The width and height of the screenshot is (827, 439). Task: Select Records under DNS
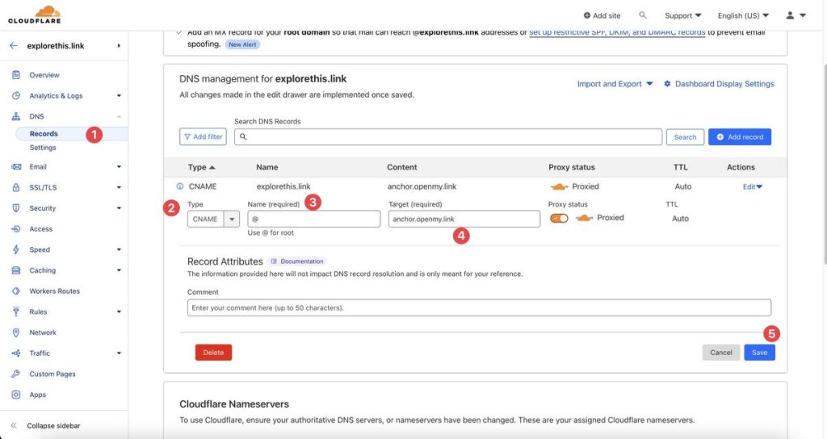coord(44,134)
